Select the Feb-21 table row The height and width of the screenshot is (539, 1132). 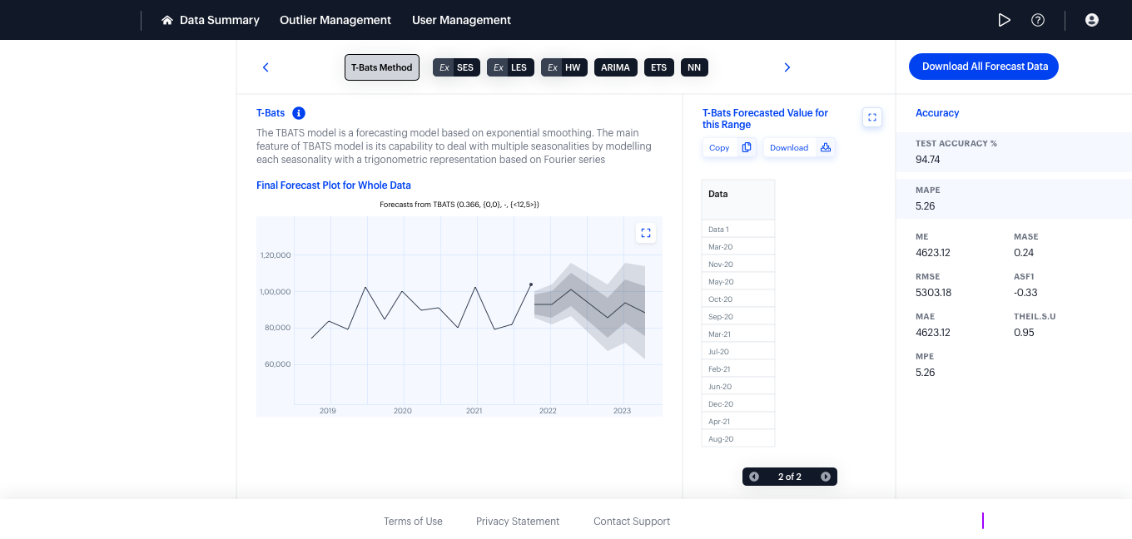tap(738, 368)
